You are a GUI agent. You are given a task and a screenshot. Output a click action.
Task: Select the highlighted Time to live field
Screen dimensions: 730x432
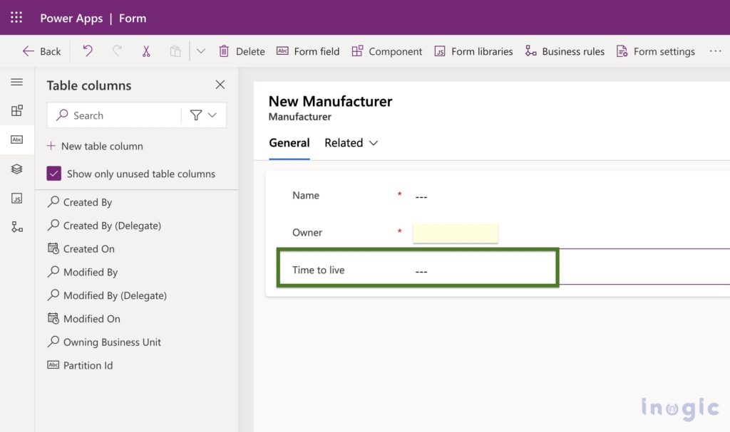(x=417, y=269)
